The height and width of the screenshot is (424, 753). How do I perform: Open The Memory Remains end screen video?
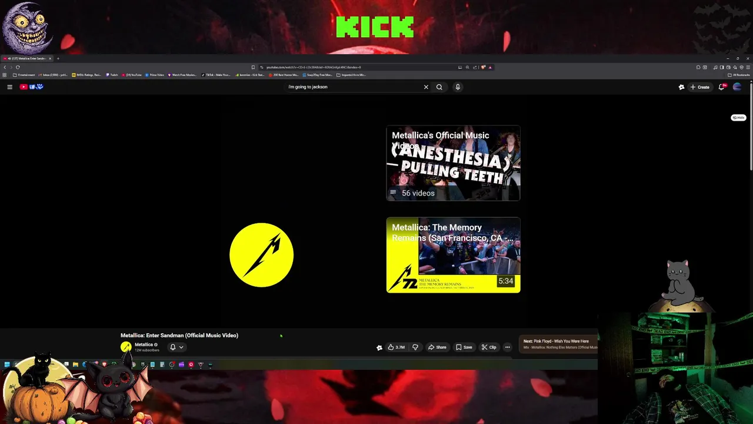(x=453, y=255)
